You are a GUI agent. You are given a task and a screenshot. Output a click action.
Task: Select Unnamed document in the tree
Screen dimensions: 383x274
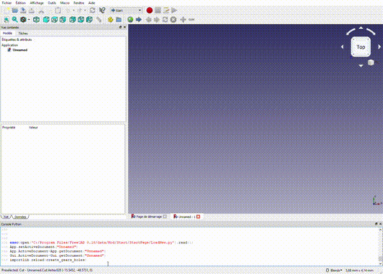click(20, 50)
